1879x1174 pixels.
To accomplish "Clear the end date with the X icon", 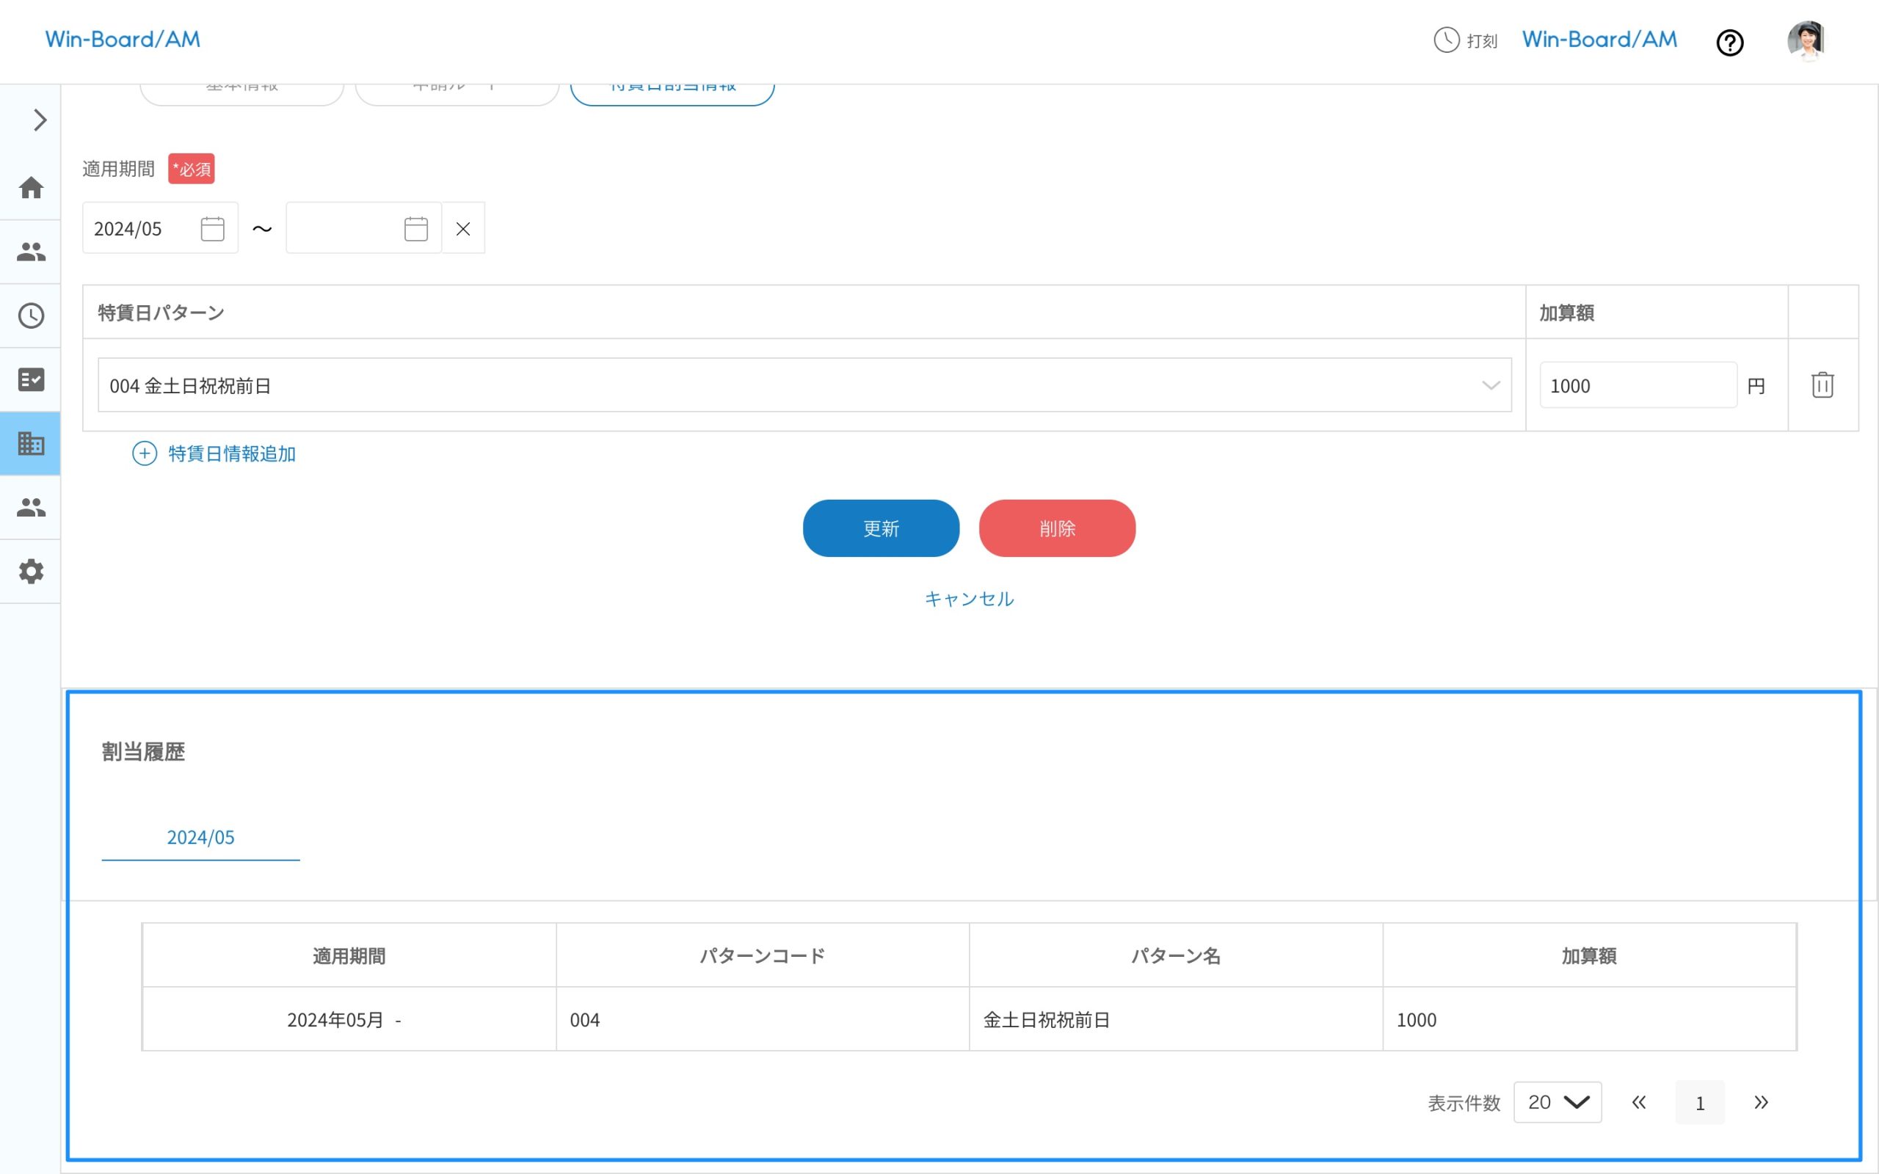I will coord(462,228).
